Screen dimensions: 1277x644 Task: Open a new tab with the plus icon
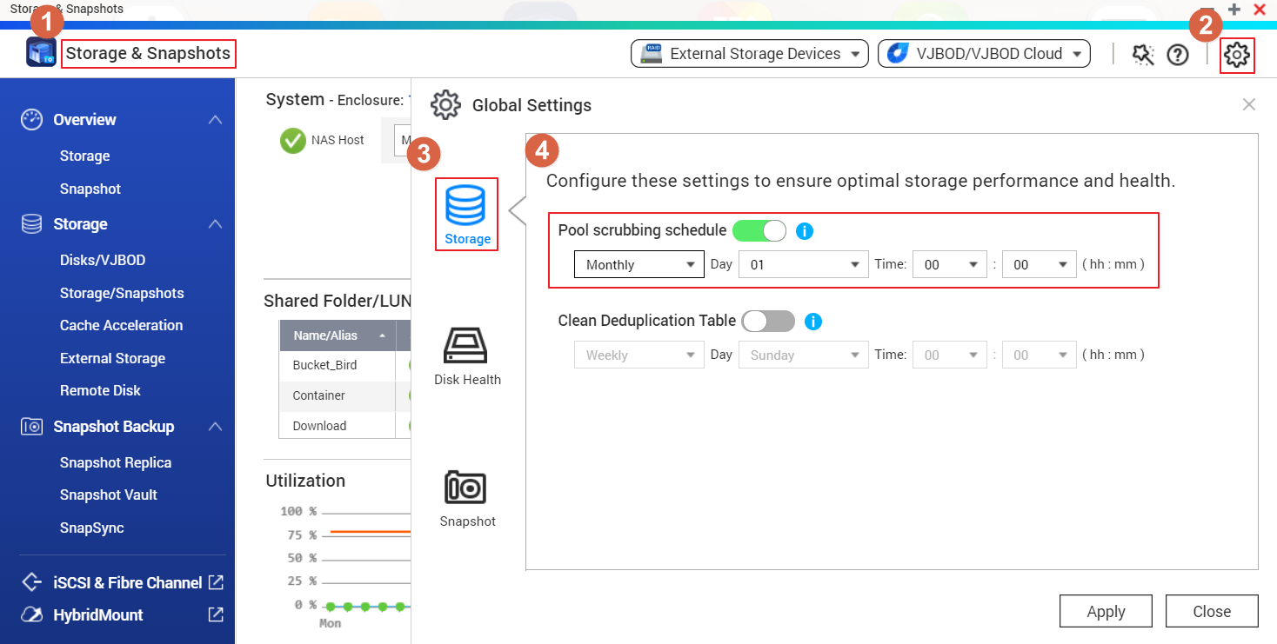pos(1234,10)
